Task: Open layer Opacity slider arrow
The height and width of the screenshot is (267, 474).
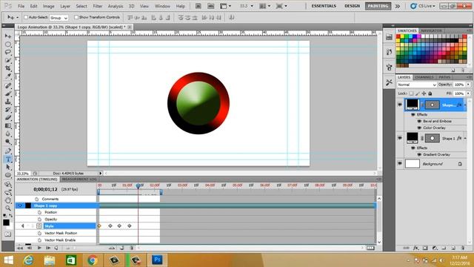Action: [x=468, y=85]
